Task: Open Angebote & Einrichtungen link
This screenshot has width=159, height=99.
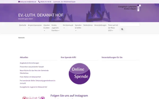Action: point(29,63)
